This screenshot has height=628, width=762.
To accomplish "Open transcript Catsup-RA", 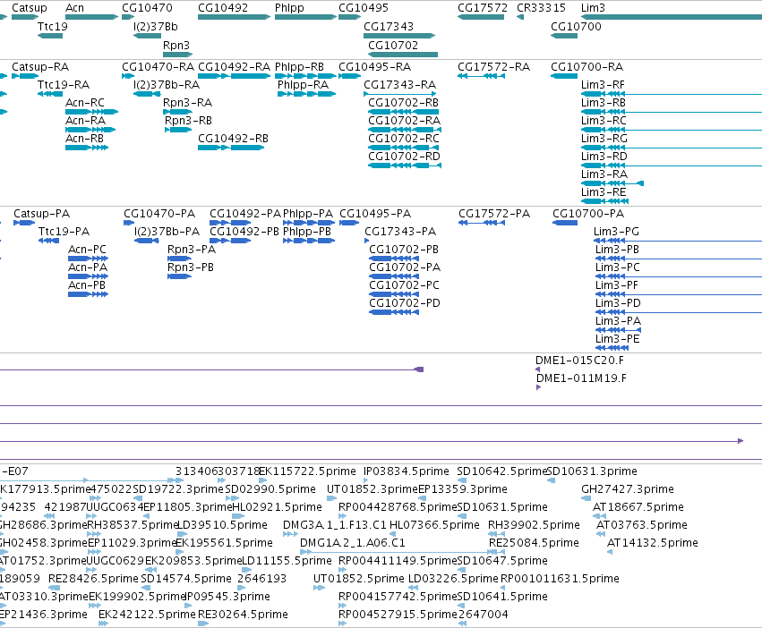I will coord(25,76).
